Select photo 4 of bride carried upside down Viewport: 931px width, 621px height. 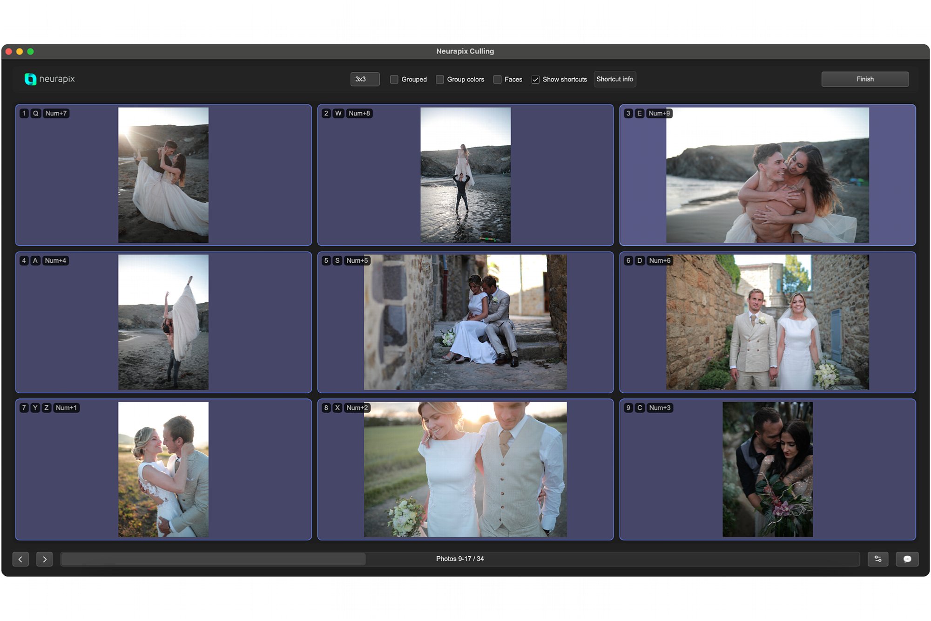[163, 322]
